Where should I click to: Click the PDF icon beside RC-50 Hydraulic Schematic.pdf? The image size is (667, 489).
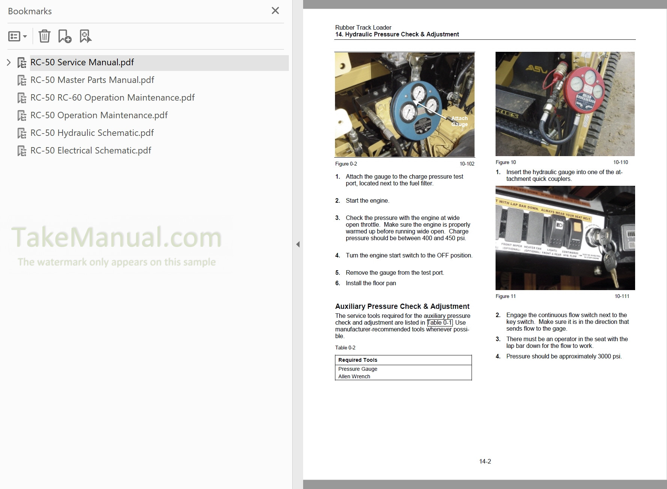[x=22, y=132]
